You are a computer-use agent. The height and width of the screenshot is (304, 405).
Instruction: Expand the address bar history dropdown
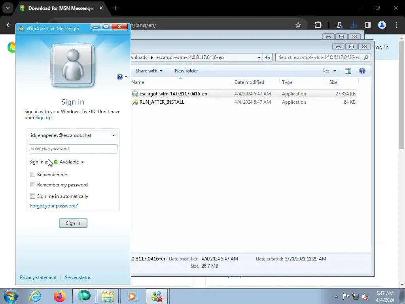(259, 58)
